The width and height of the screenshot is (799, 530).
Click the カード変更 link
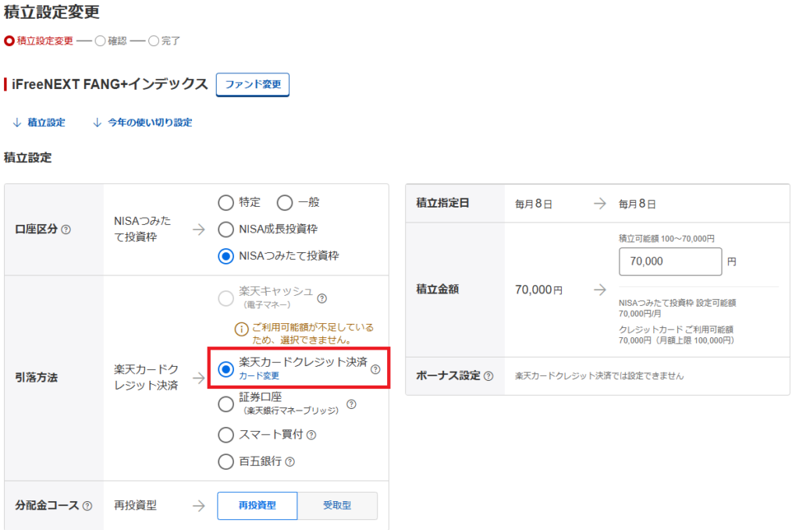pos(259,375)
